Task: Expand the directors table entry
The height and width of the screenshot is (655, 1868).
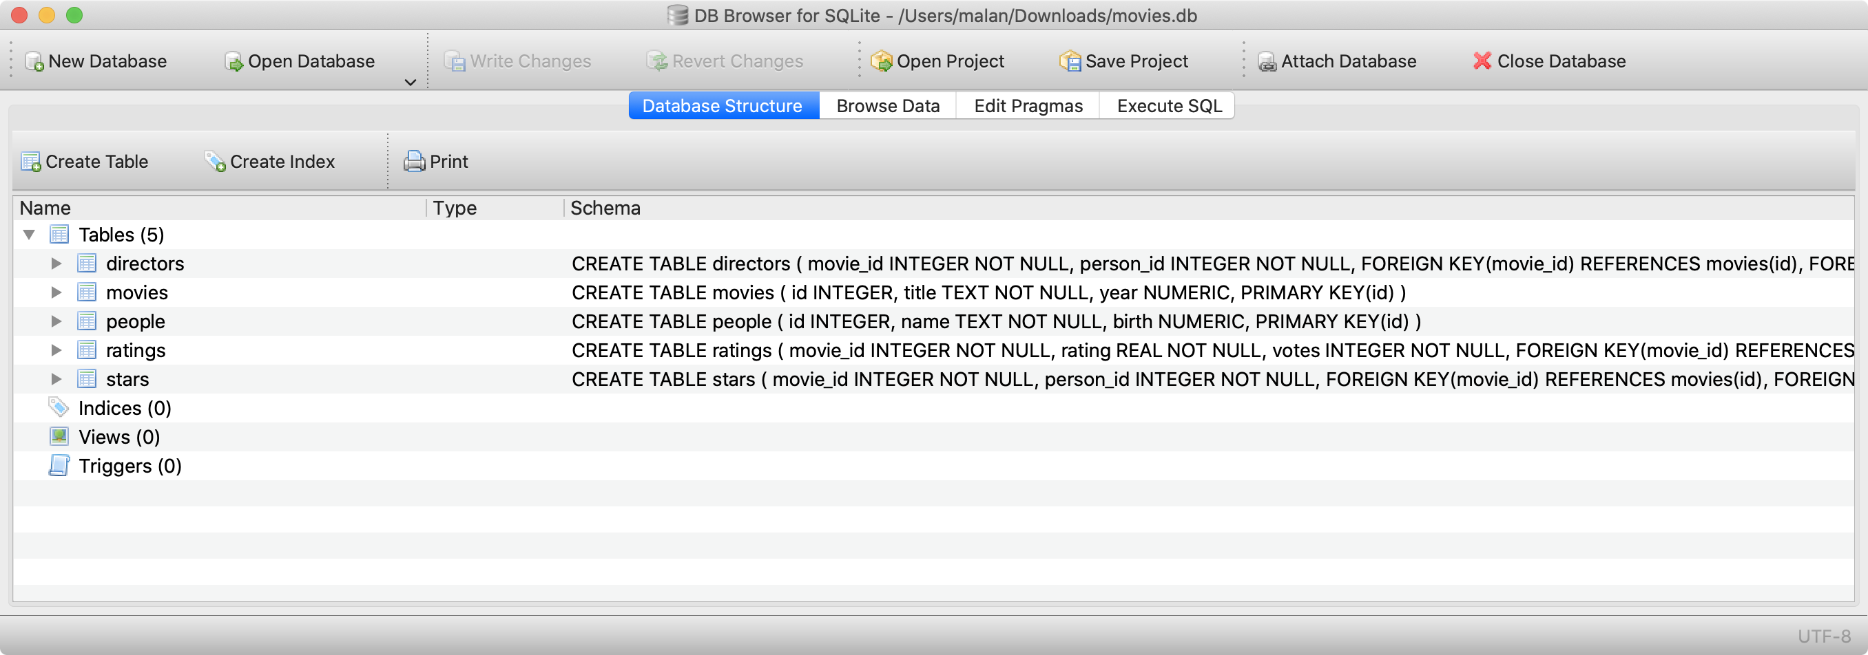Action: (56, 263)
